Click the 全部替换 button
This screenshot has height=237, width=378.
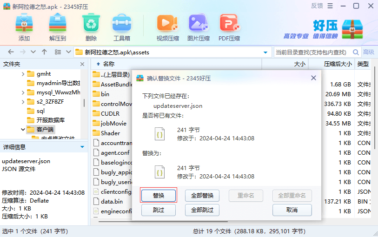pos(202,196)
